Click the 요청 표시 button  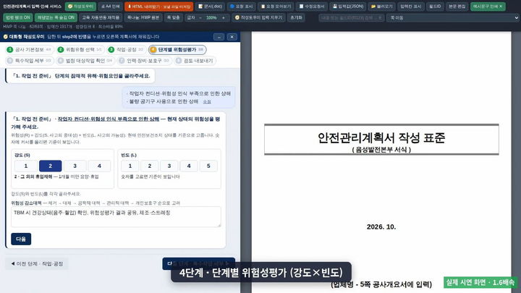tap(241, 7)
